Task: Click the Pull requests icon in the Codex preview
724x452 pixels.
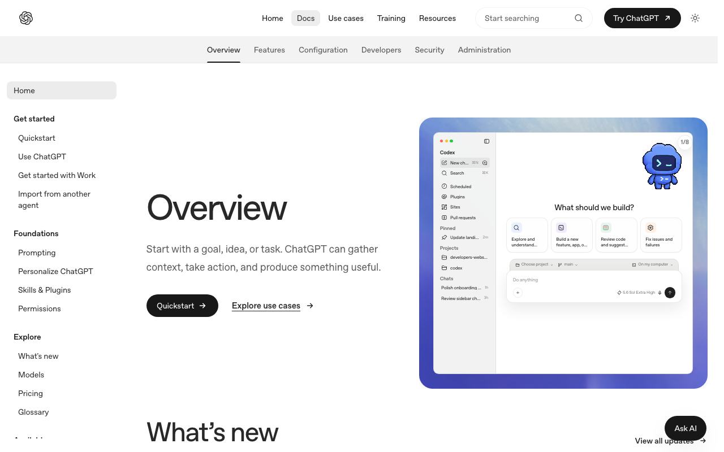Action: coord(444,218)
